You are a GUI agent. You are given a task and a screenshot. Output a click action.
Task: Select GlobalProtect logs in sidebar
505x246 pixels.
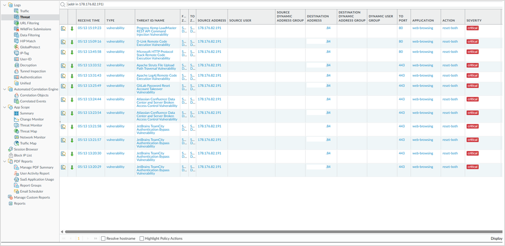[x=30, y=47]
